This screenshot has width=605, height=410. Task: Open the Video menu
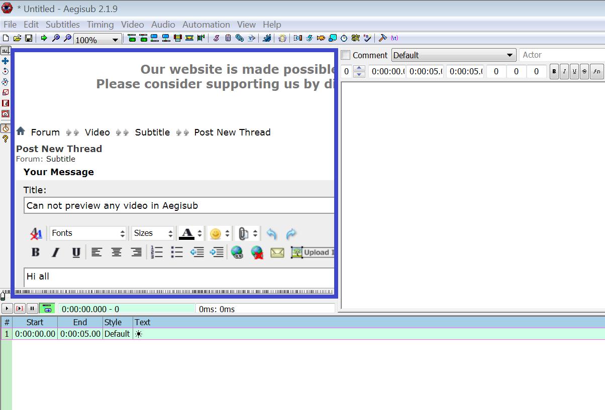(133, 25)
